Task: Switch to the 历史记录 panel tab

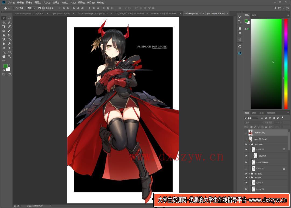Action: (x=271, y=113)
